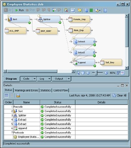Click diagram vertical scrollbar down arrow
This screenshot has height=148, width=131.
tap(127, 68)
